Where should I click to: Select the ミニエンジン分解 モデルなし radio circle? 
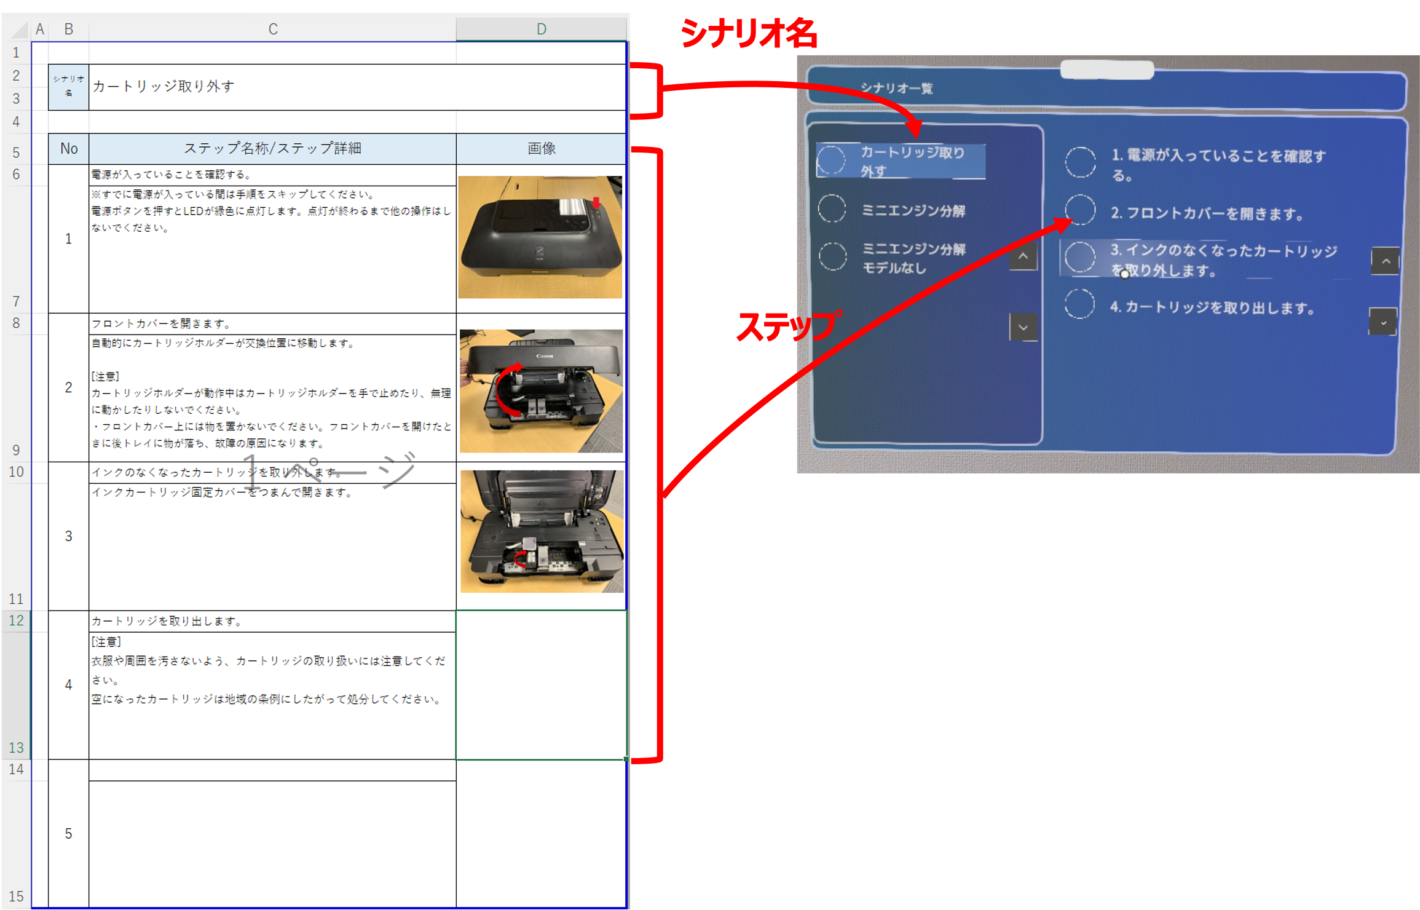832,256
